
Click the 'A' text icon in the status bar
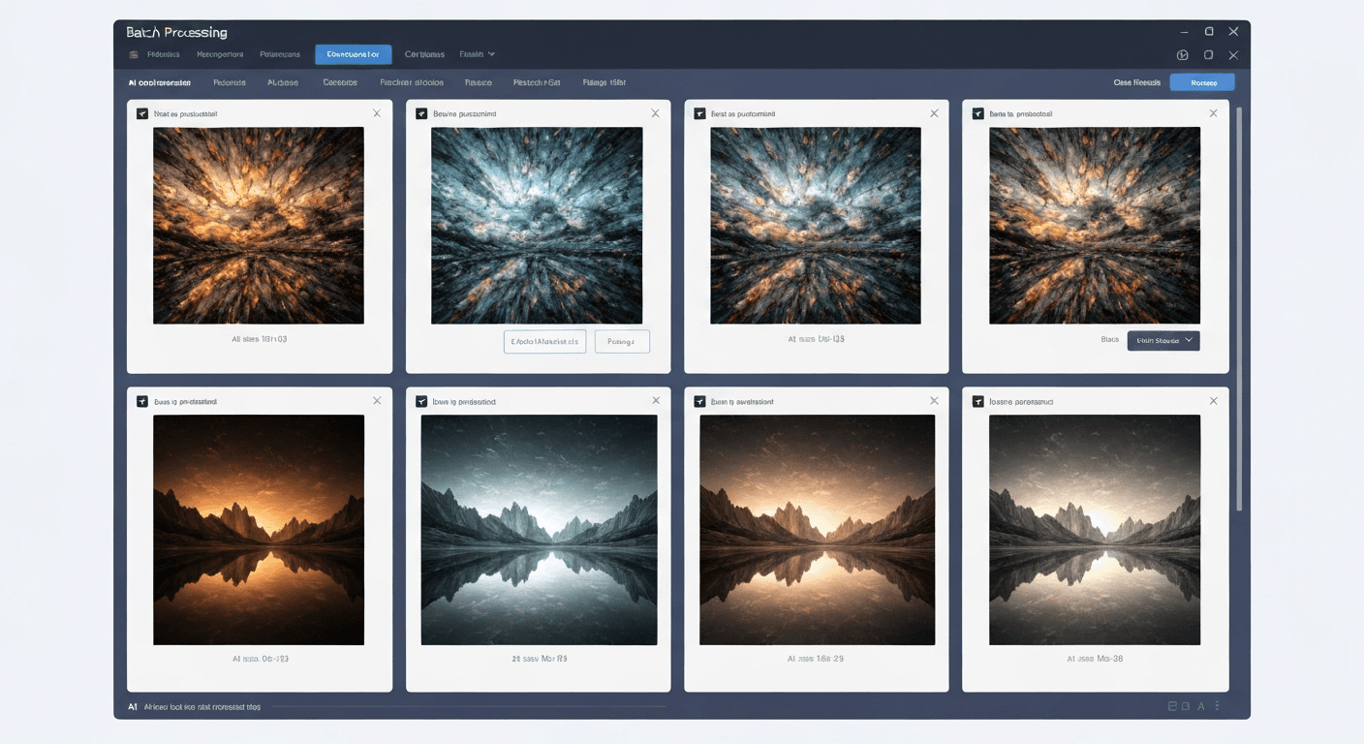pos(1201,706)
